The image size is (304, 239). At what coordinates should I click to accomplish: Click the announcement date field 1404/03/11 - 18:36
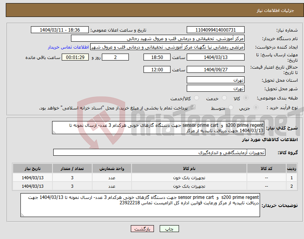coord(60,30)
